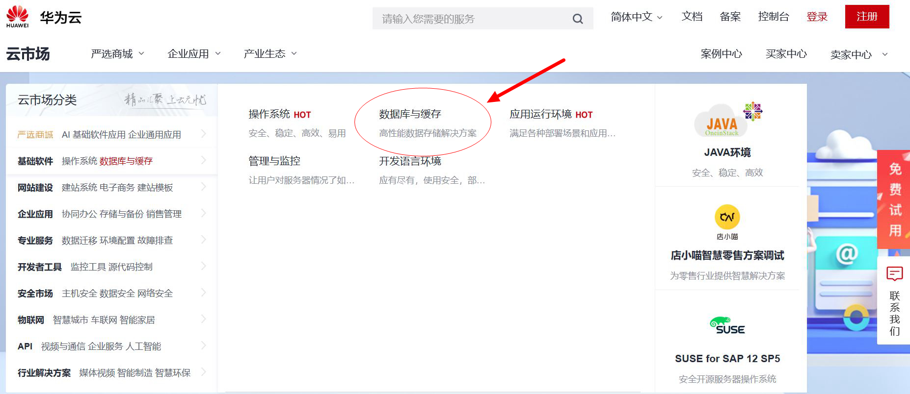Click the 登录 link

[x=817, y=17]
